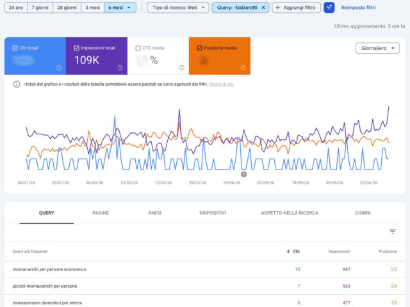
Task: Open help icon on Clic totali card
Action: point(58,68)
